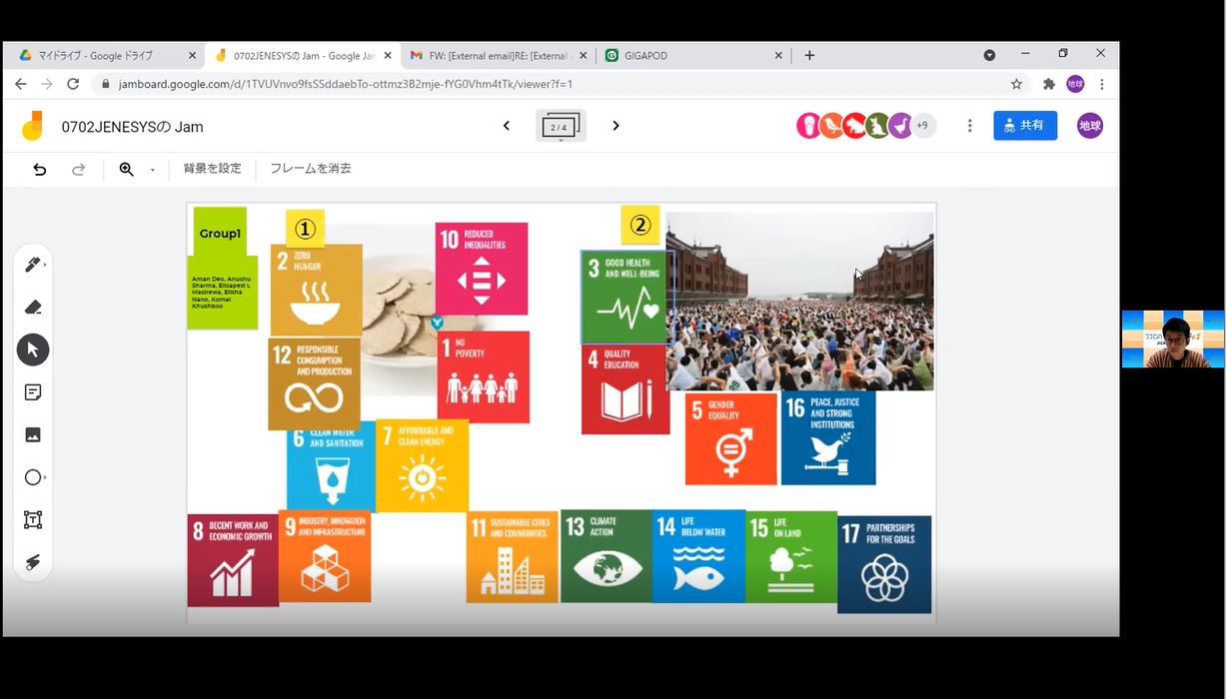Click the 共有 share button
Screen dimensions: 1226x699
pyautogui.click(x=1025, y=126)
